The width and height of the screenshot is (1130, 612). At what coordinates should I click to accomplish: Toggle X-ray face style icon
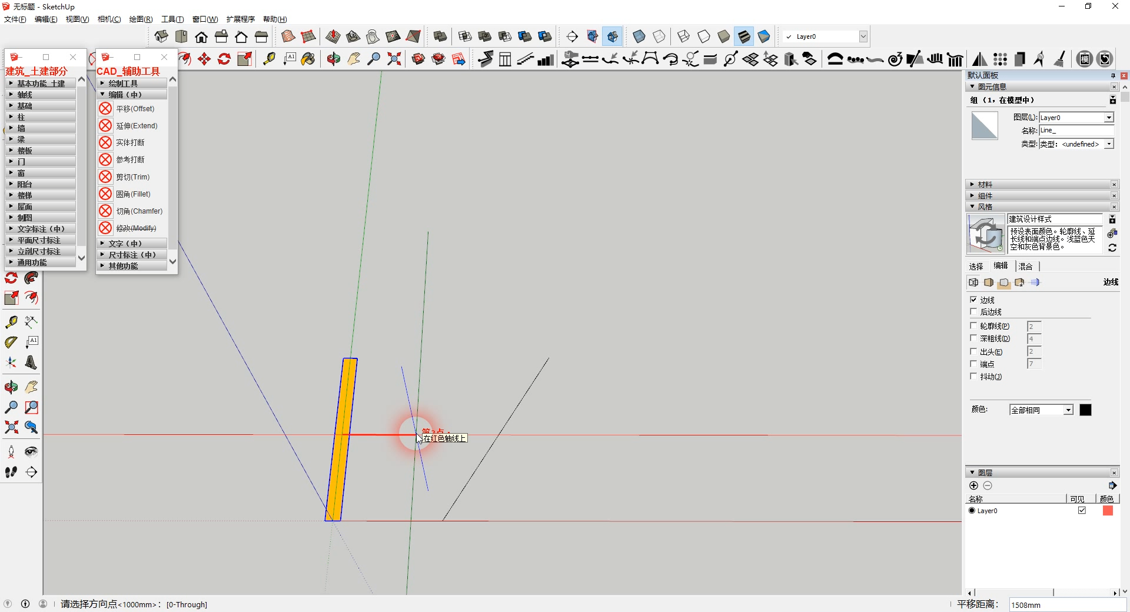tap(639, 36)
